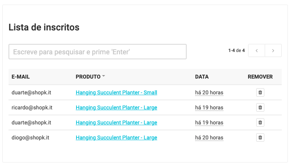Click 'há 19 horas' date for ricardo@shopk.it

[209, 107]
